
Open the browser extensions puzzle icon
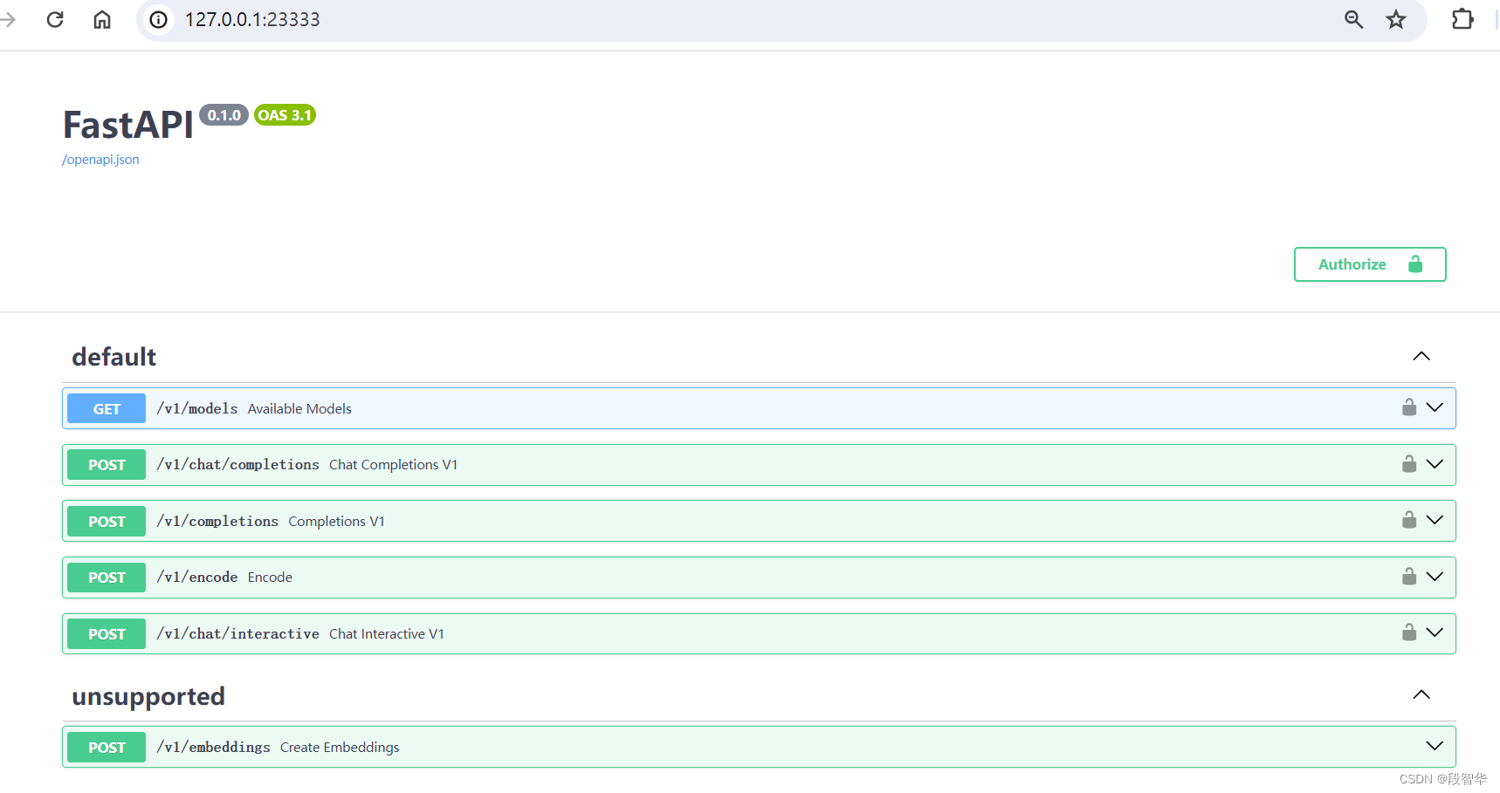coord(1462,19)
